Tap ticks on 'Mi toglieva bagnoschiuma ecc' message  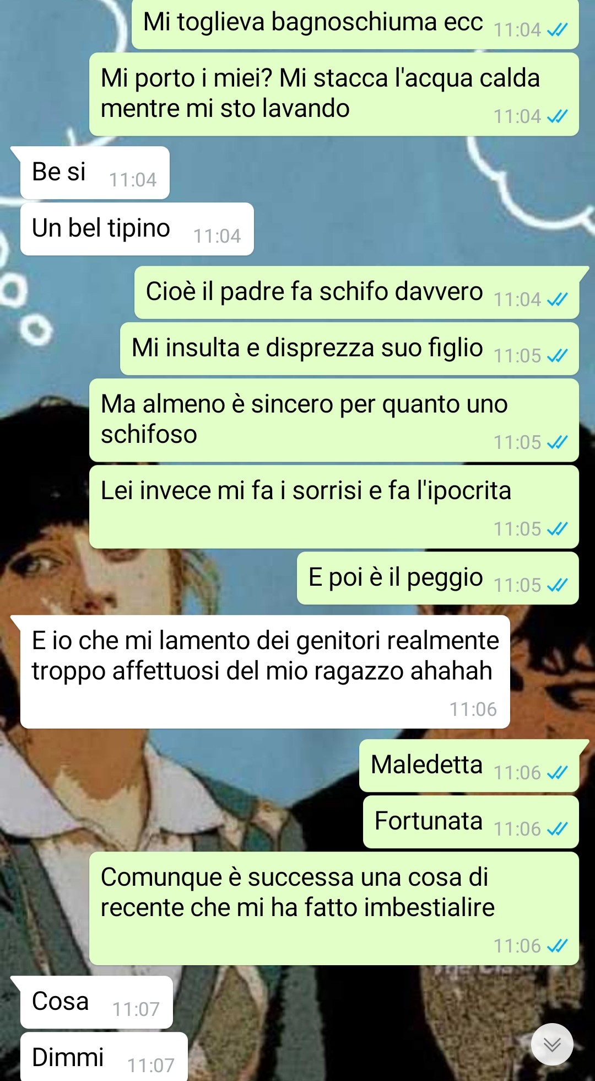[x=557, y=30]
